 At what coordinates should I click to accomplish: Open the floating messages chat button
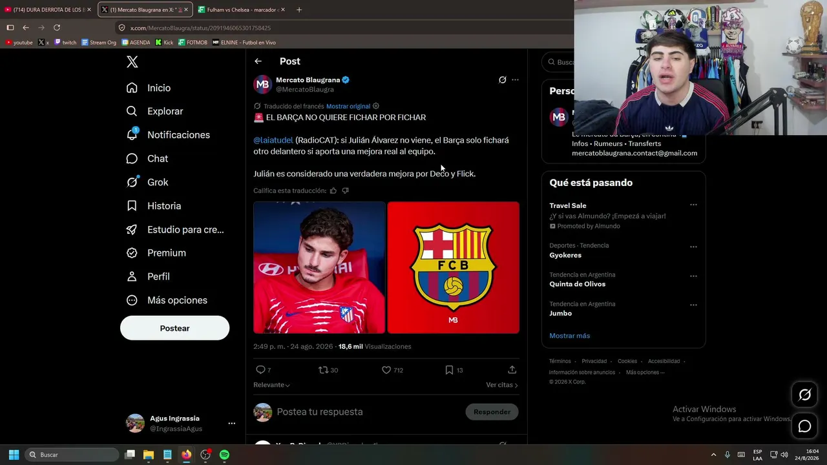(804, 426)
